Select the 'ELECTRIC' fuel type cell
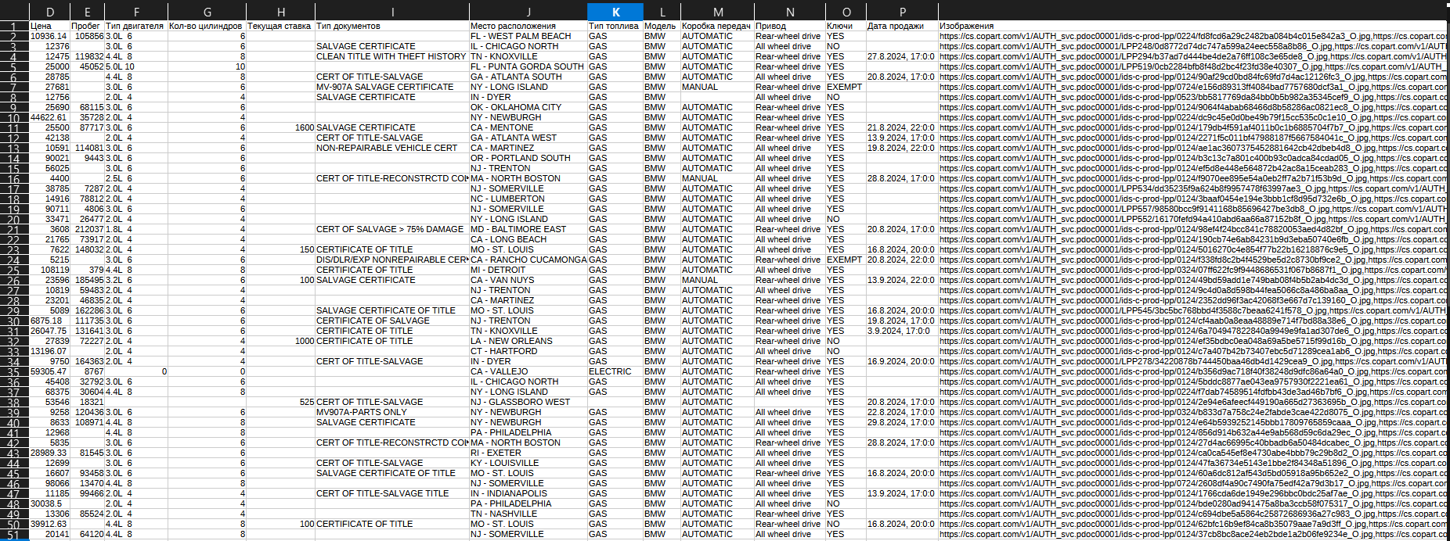 coord(615,371)
